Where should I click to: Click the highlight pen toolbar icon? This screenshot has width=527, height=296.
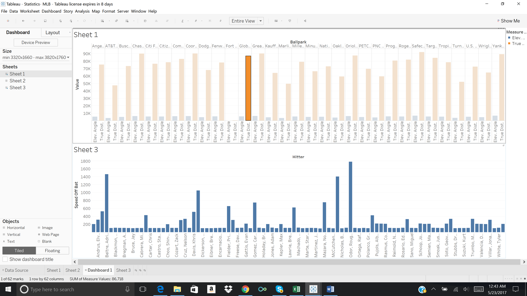(182, 21)
